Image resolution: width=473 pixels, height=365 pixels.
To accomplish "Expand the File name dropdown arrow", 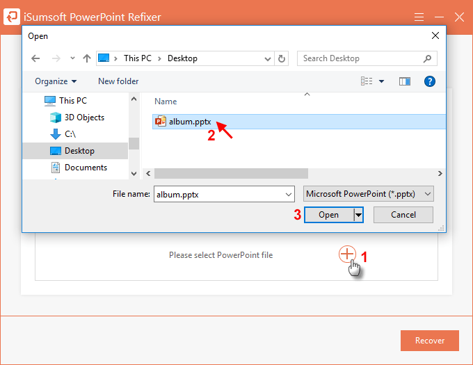I will 289,195.
